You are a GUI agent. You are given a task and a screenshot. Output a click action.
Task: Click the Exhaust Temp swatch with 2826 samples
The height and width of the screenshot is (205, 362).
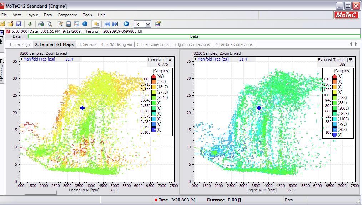[335, 114]
